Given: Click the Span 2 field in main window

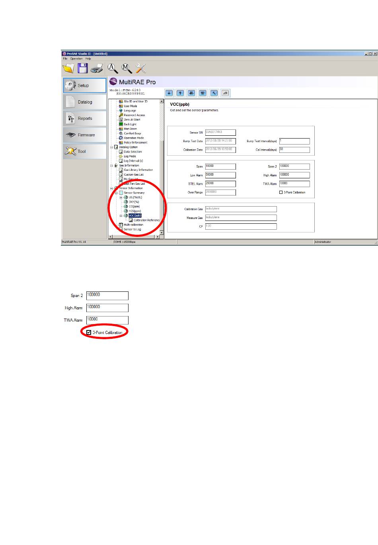Looking at the screenshot, I should click(x=294, y=166).
